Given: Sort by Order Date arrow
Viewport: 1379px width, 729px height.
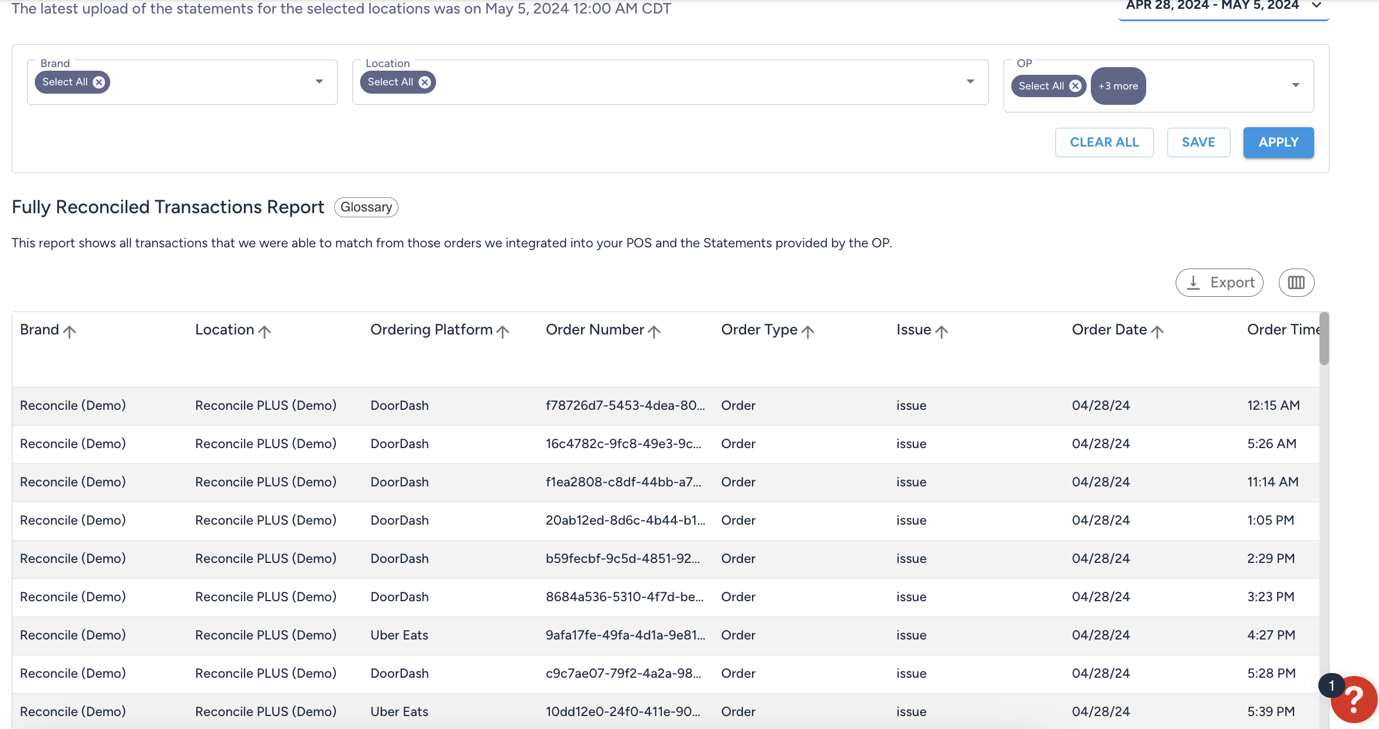Looking at the screenshot, I should [x=1157, y=332].
